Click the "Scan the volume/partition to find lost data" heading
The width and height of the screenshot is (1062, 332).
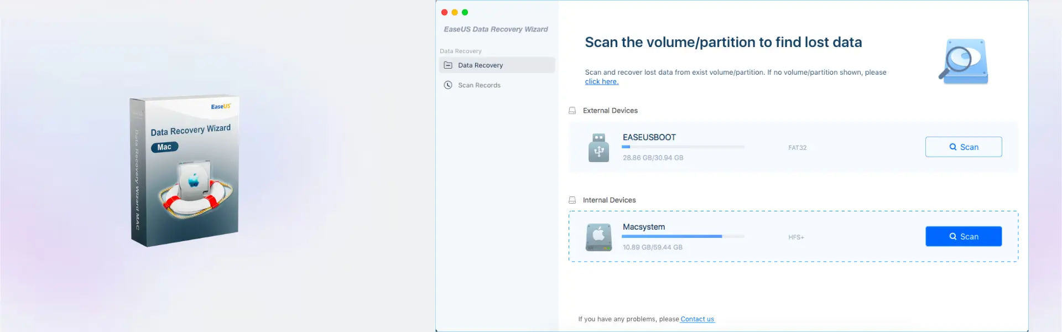tap(723, 43)
